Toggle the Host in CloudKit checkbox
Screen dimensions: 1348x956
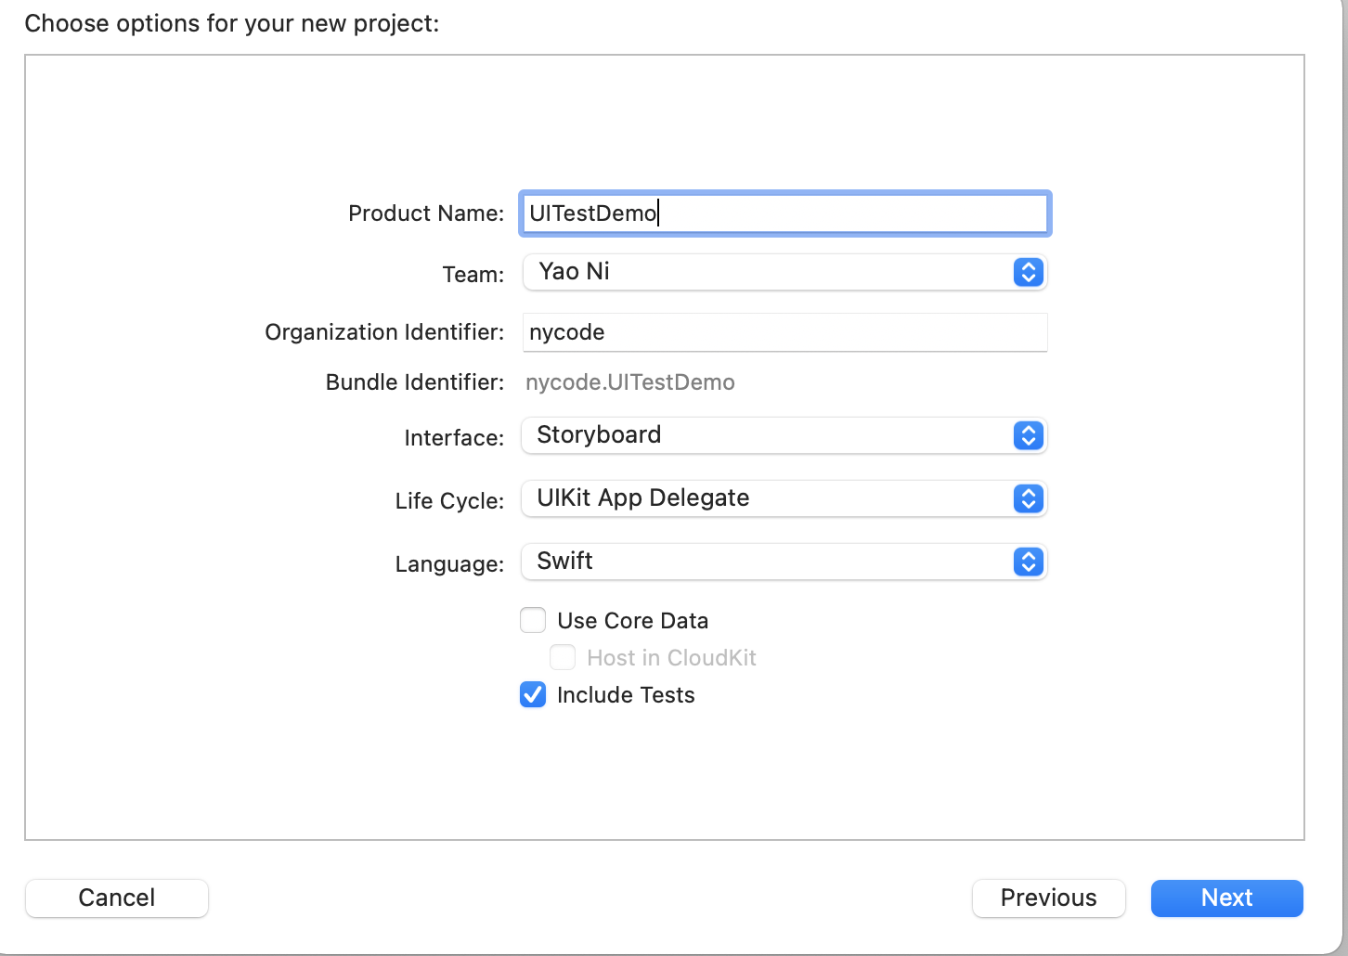563,657
